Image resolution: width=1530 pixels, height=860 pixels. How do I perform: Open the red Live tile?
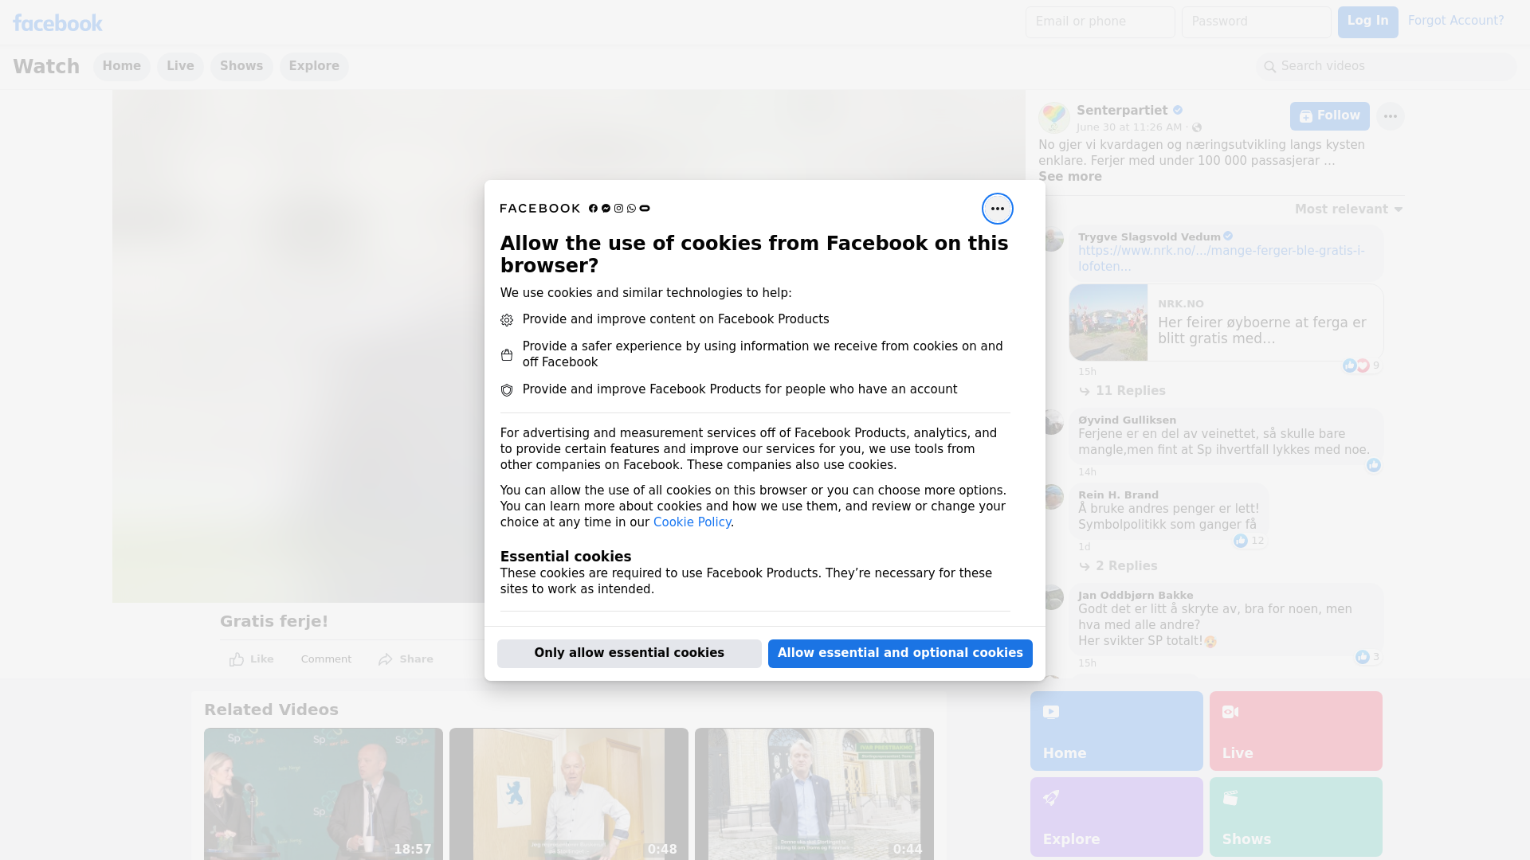tap(1295, 731)
